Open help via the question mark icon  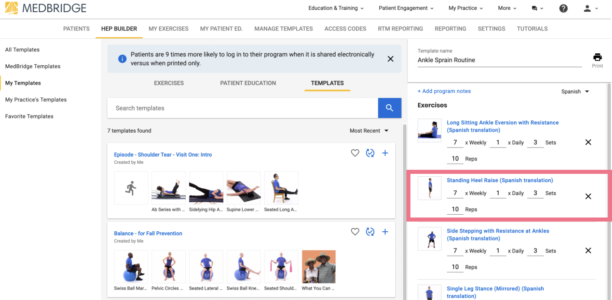click(x=563, y=8)
